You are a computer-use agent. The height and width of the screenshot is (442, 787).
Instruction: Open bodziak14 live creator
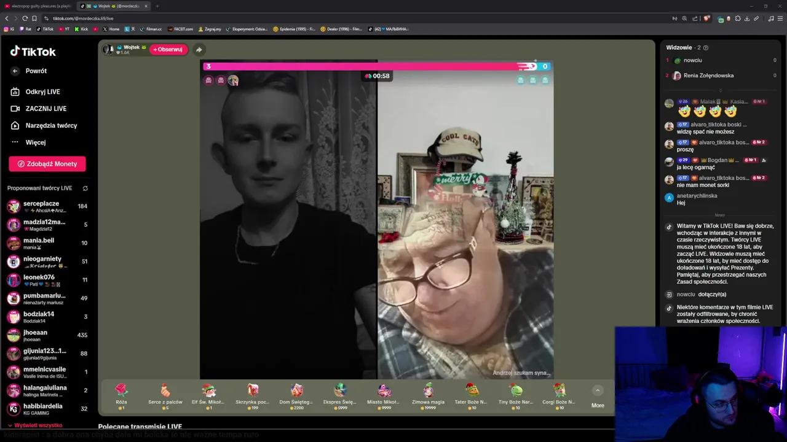47,317
